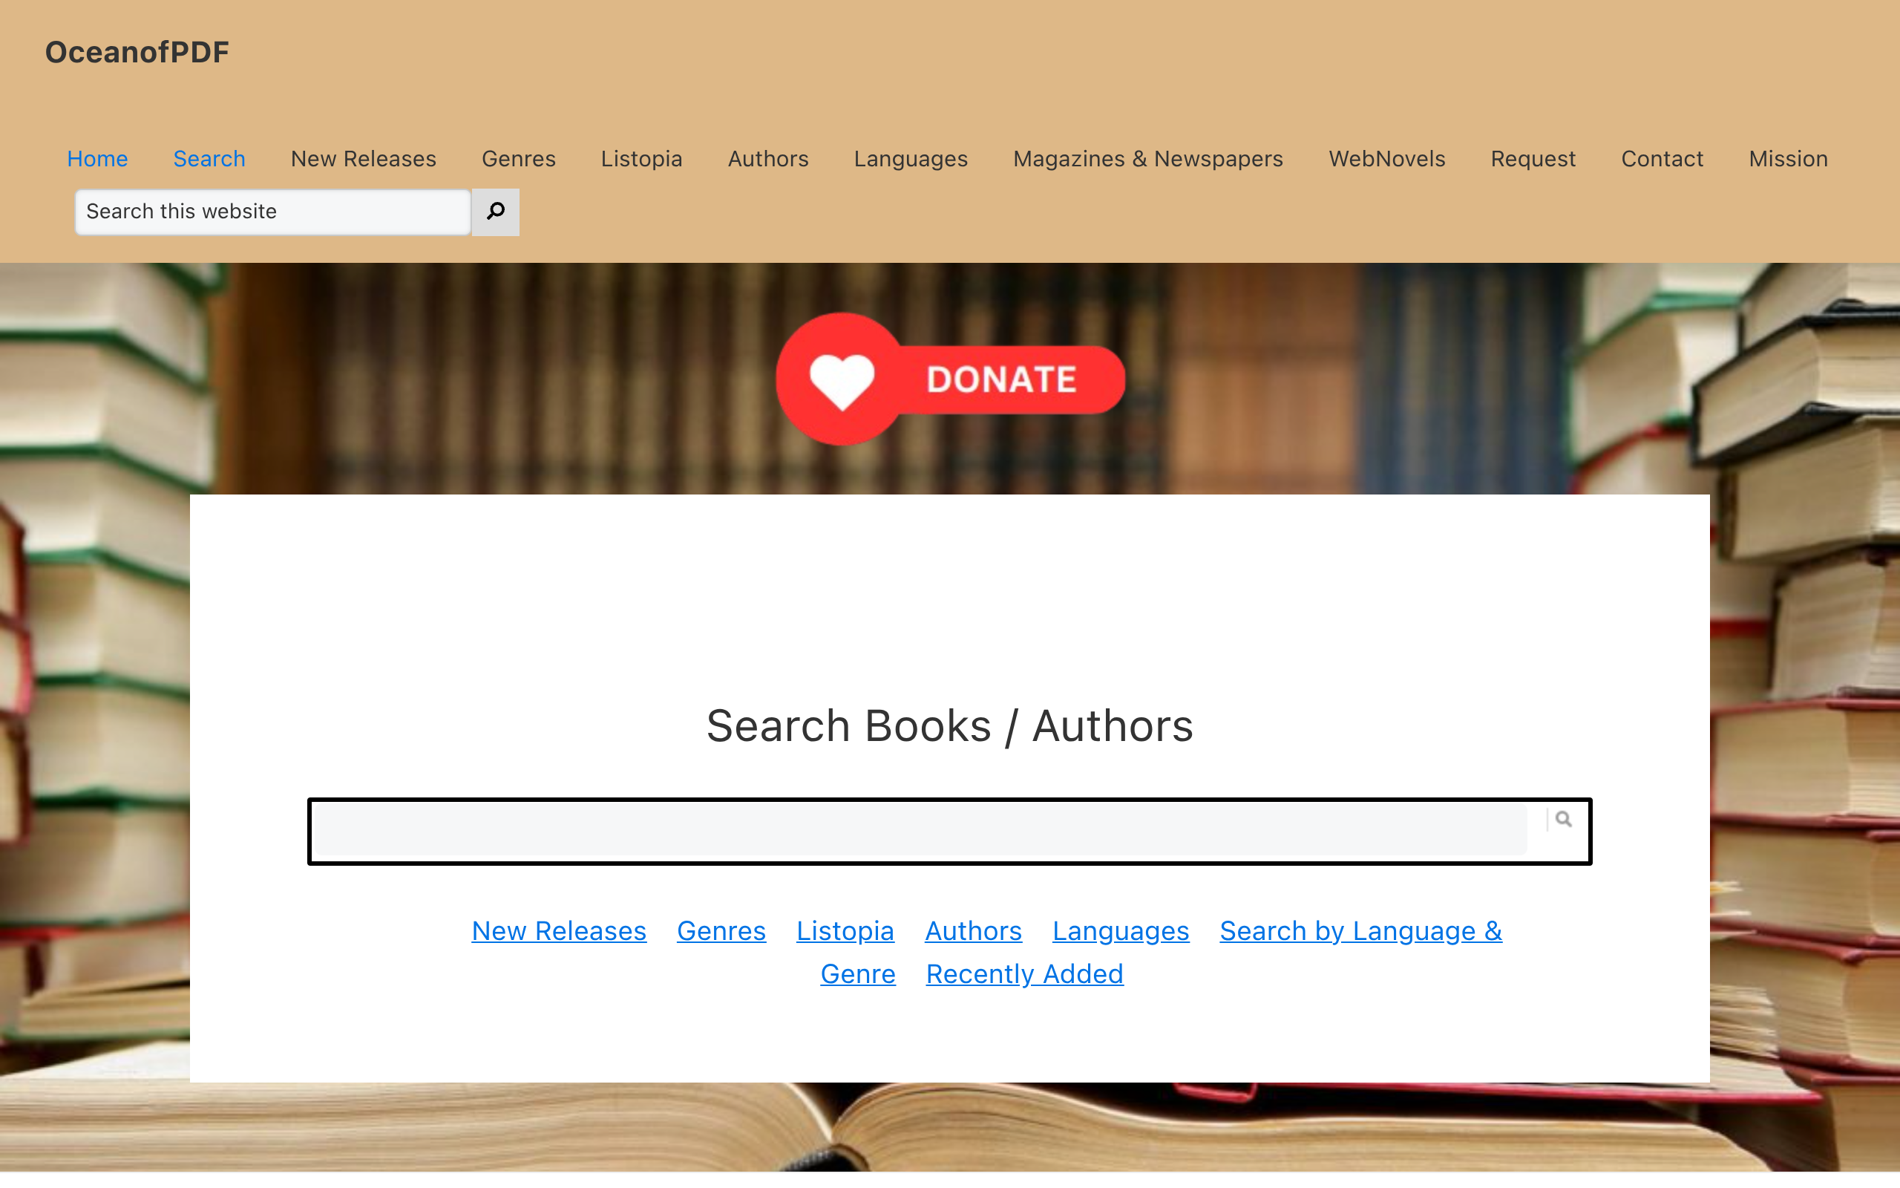Follow the Recently Added link
The height and width of the screenshot is (1188, 1900).
pyautogui.click(x=1024, y=974)
